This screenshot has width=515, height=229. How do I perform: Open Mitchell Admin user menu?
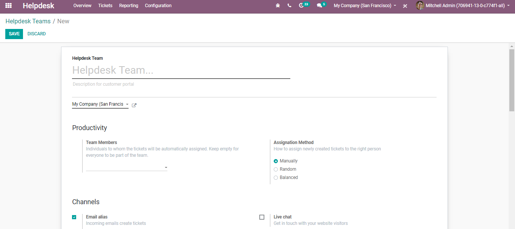pos(462,6)
